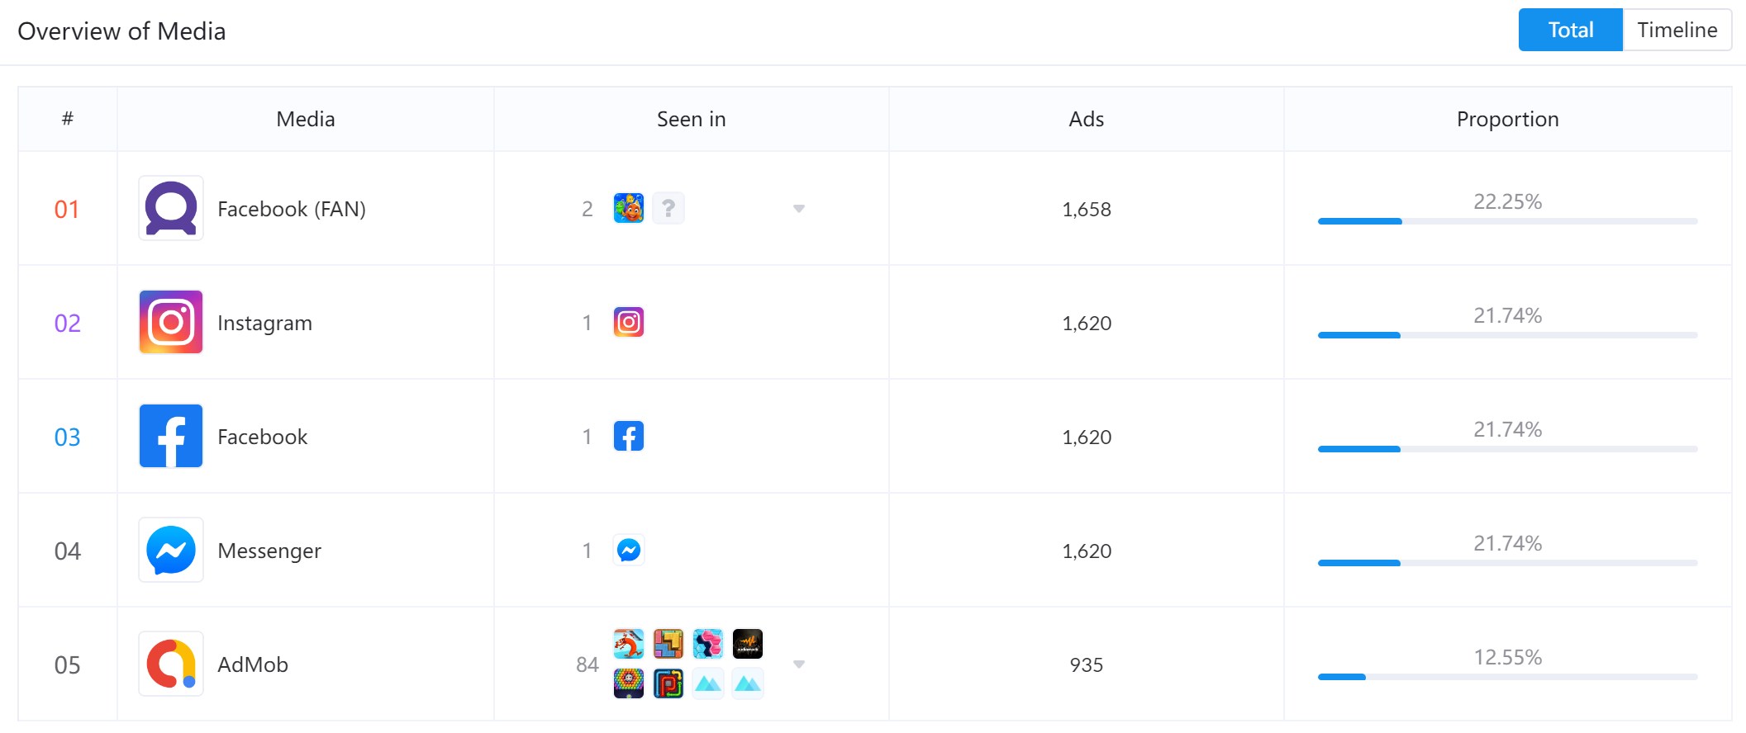Image resolution: width=1746 pixels, height=733 pixels.
Task: Open the black Audiomack app icon in AdMob row
Action: [748, 644]
